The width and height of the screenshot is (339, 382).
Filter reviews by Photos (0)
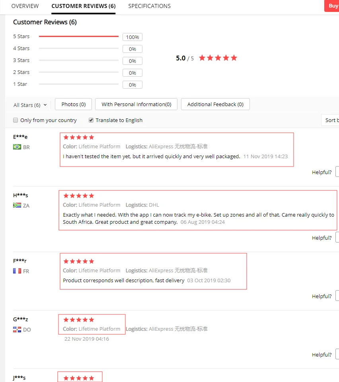[73, 104]
